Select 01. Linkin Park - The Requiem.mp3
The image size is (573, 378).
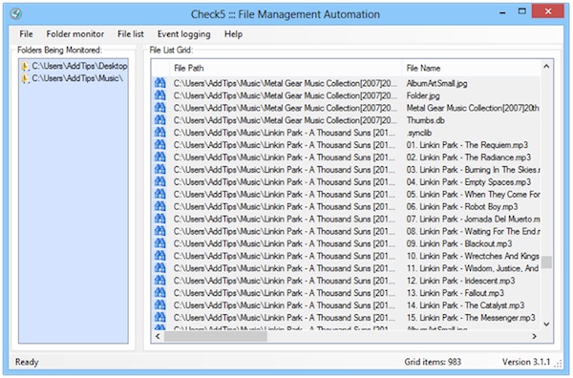[467, 145]
